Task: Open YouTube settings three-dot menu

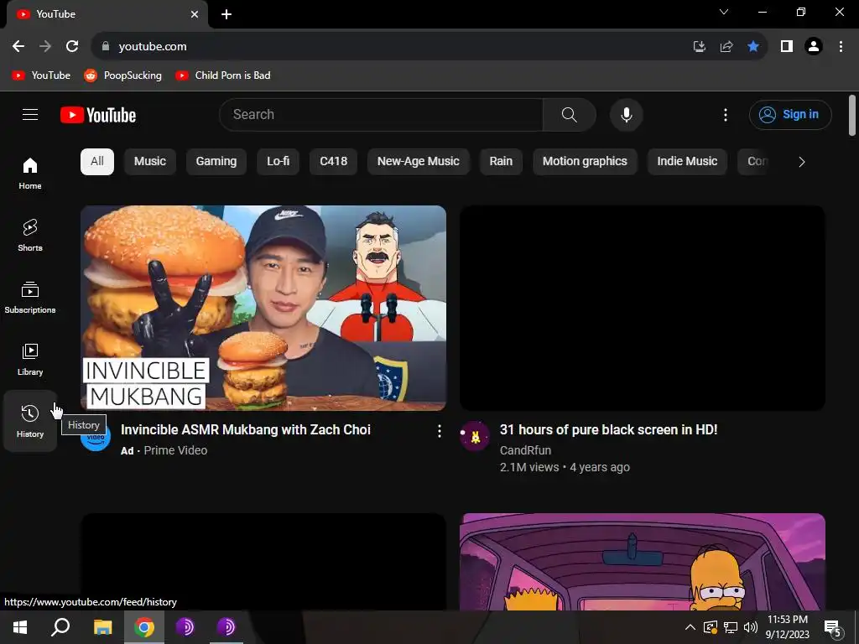Action: 726,114
